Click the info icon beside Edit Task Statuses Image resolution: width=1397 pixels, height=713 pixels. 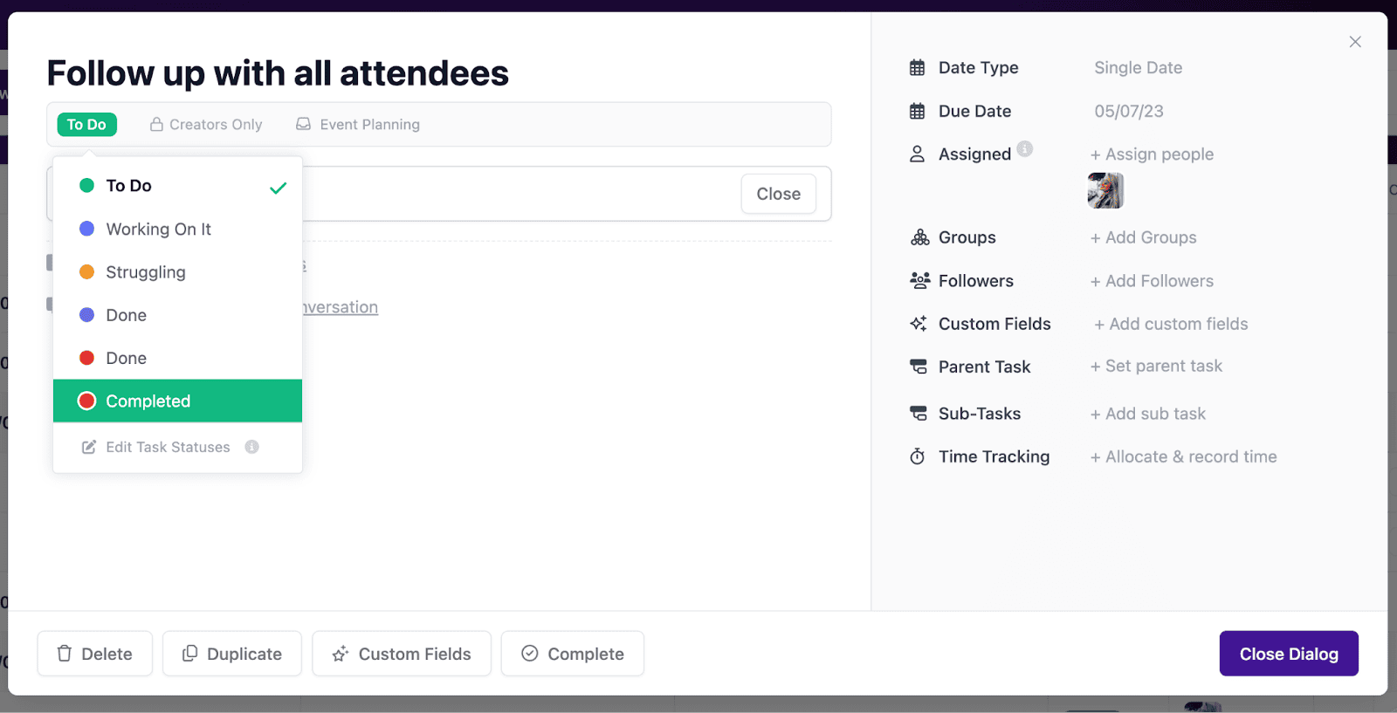(x=252, y=447)
